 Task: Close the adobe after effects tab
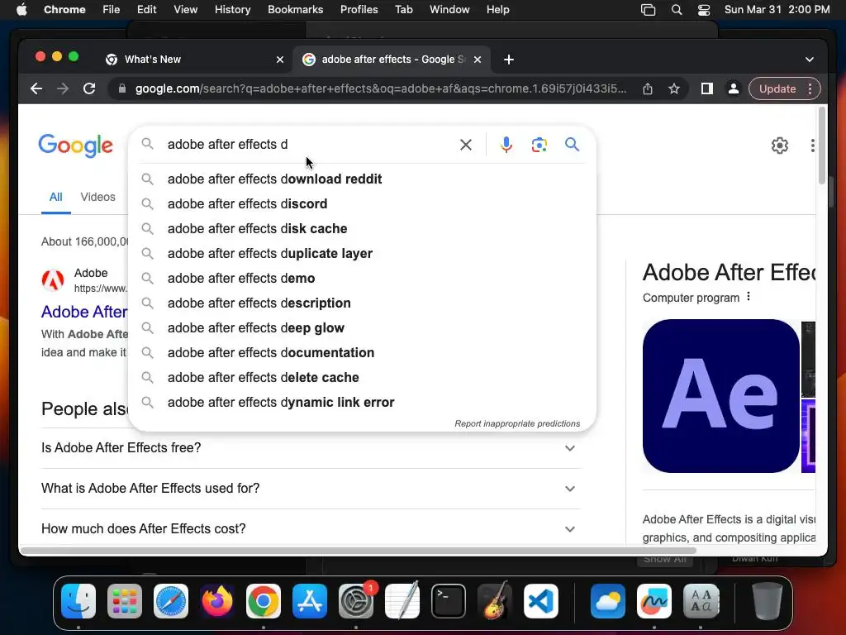478,60
